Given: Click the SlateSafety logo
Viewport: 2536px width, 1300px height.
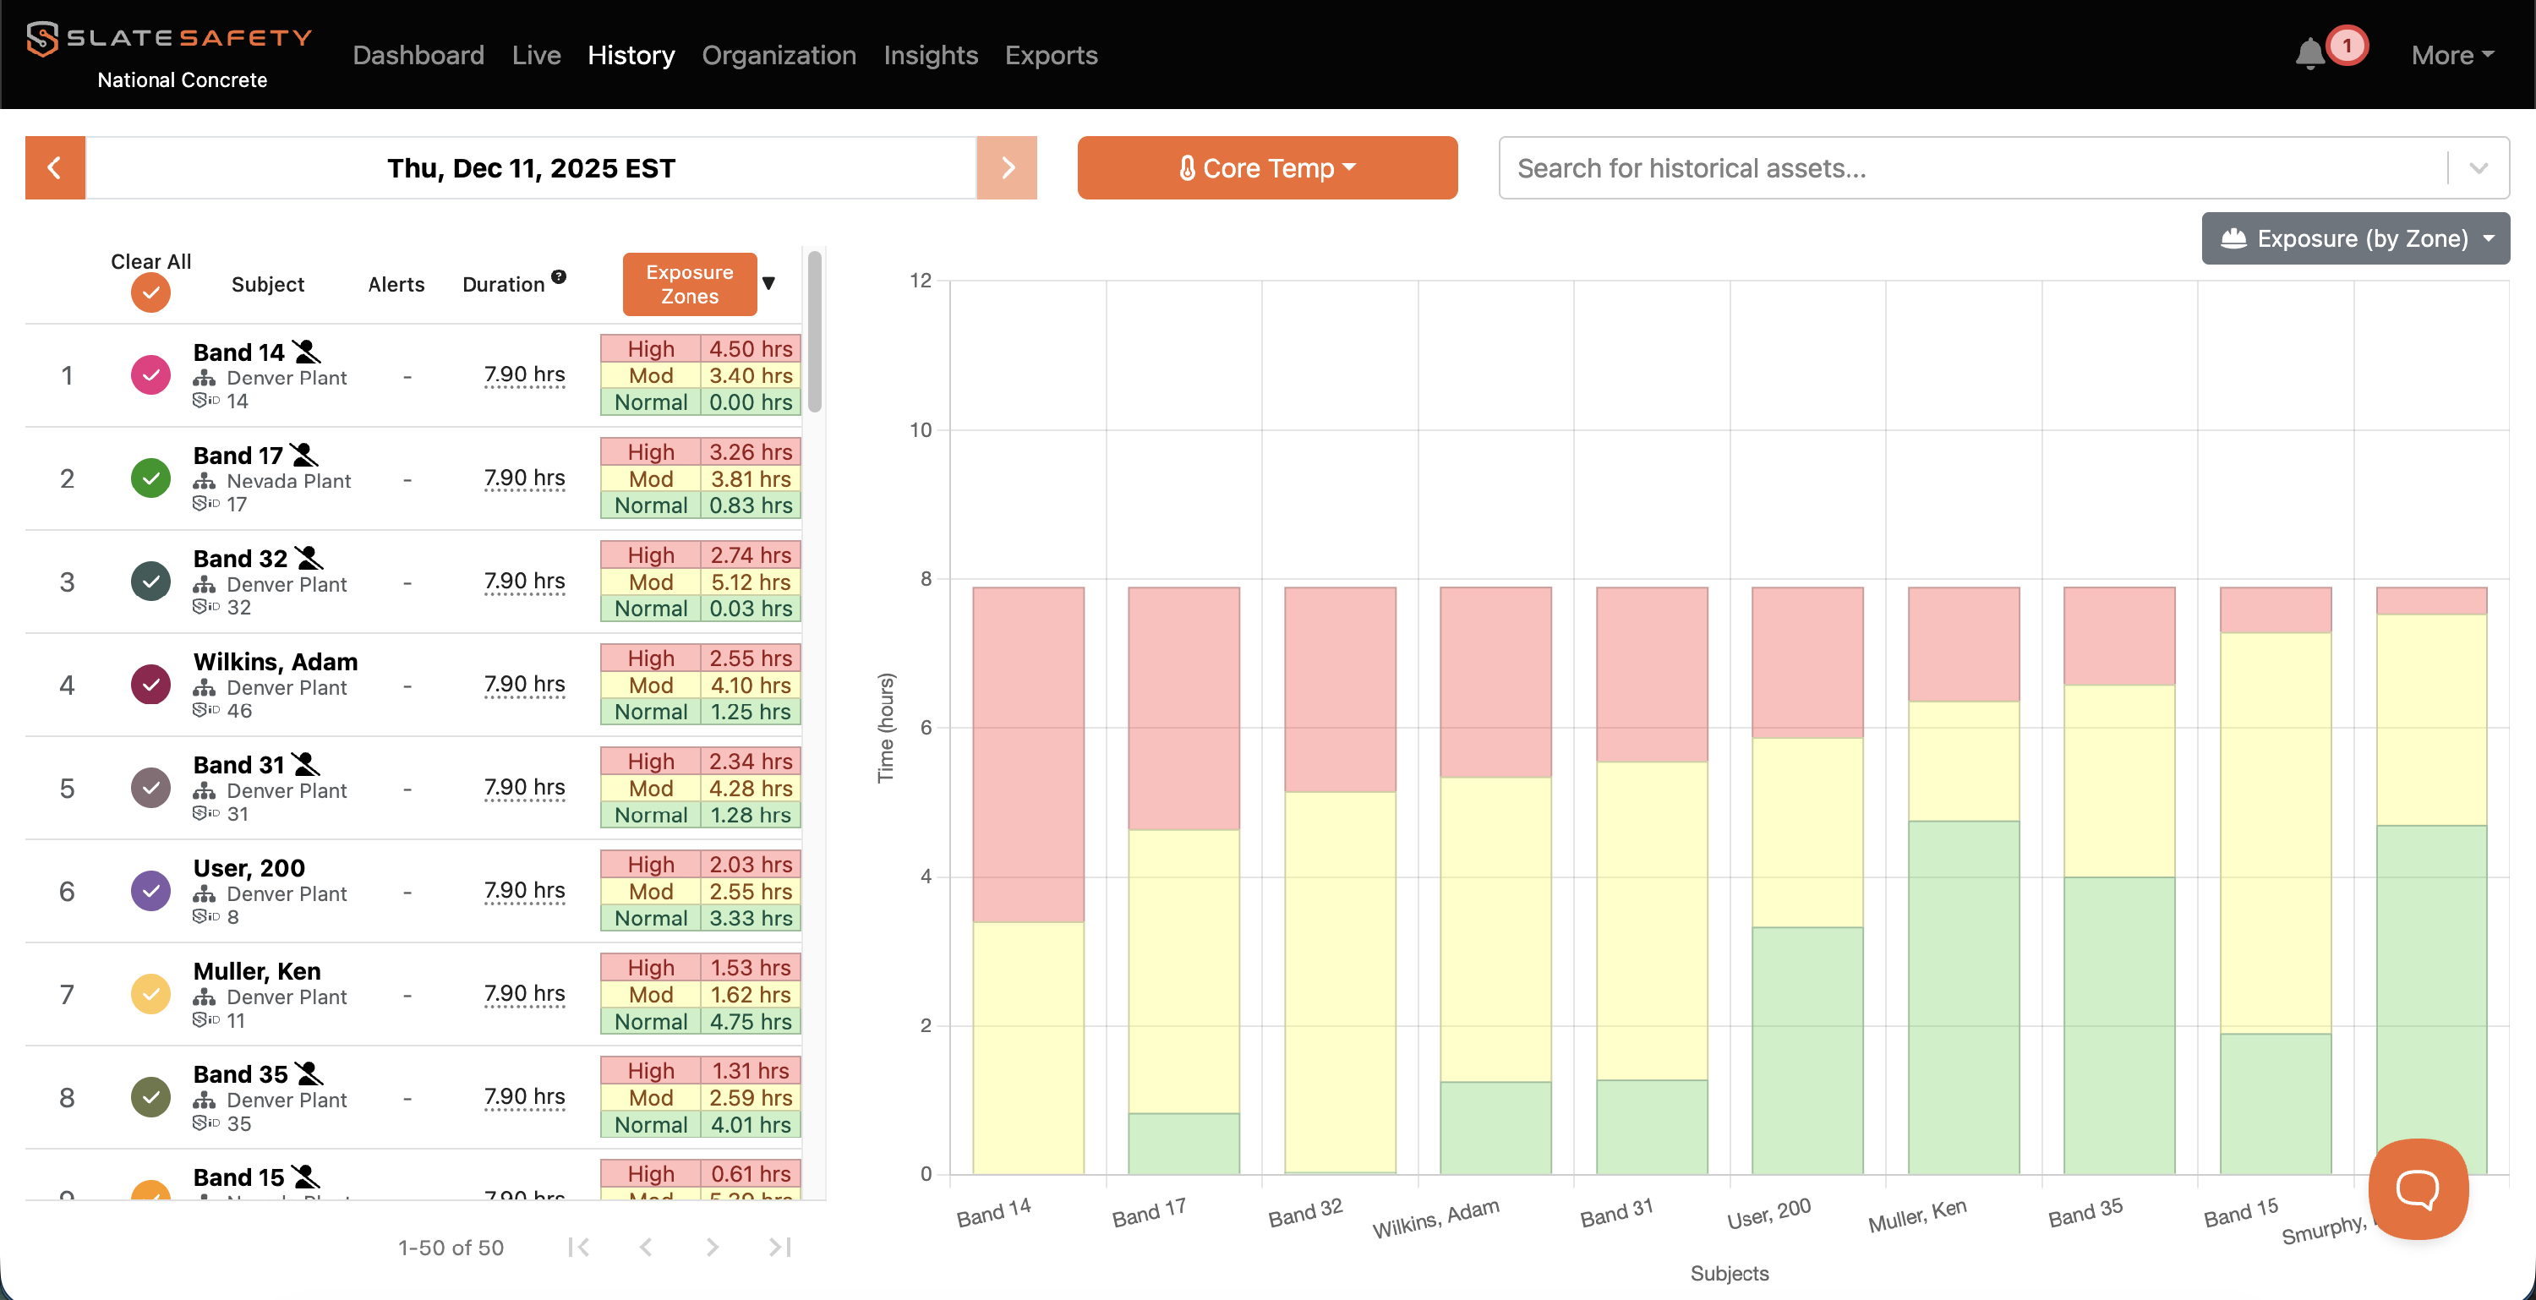Looking at the screenshot, I should [x=168, y=40].
